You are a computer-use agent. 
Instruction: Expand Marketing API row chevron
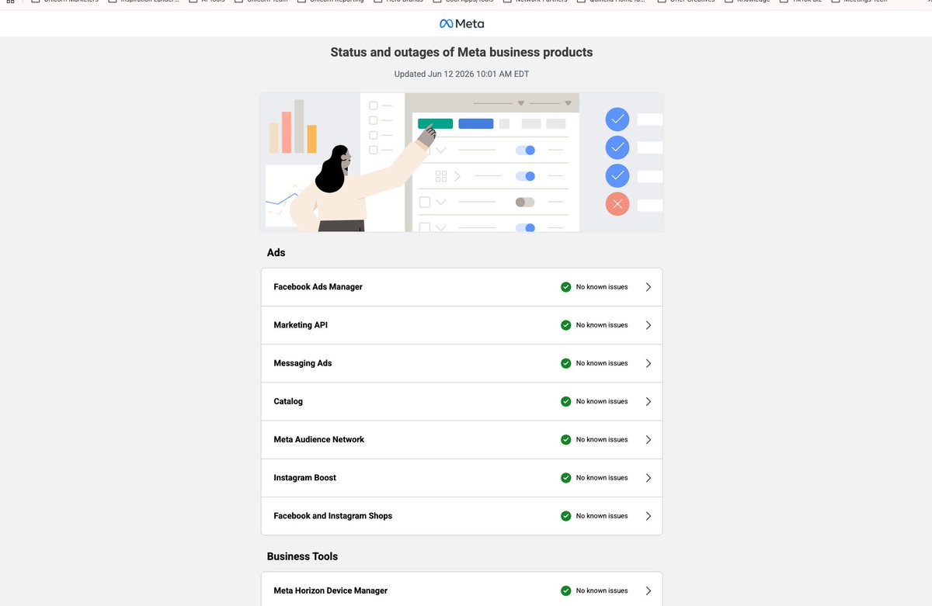coord(649,325)
